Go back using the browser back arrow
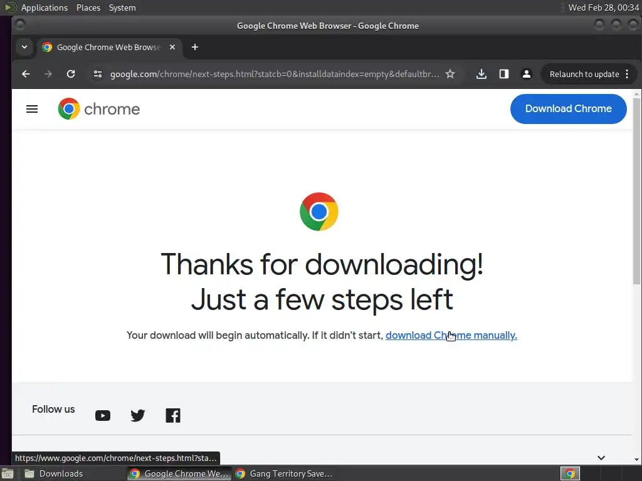Image resolution: width=642 pixels, height=481 pixels. [26, 74]
